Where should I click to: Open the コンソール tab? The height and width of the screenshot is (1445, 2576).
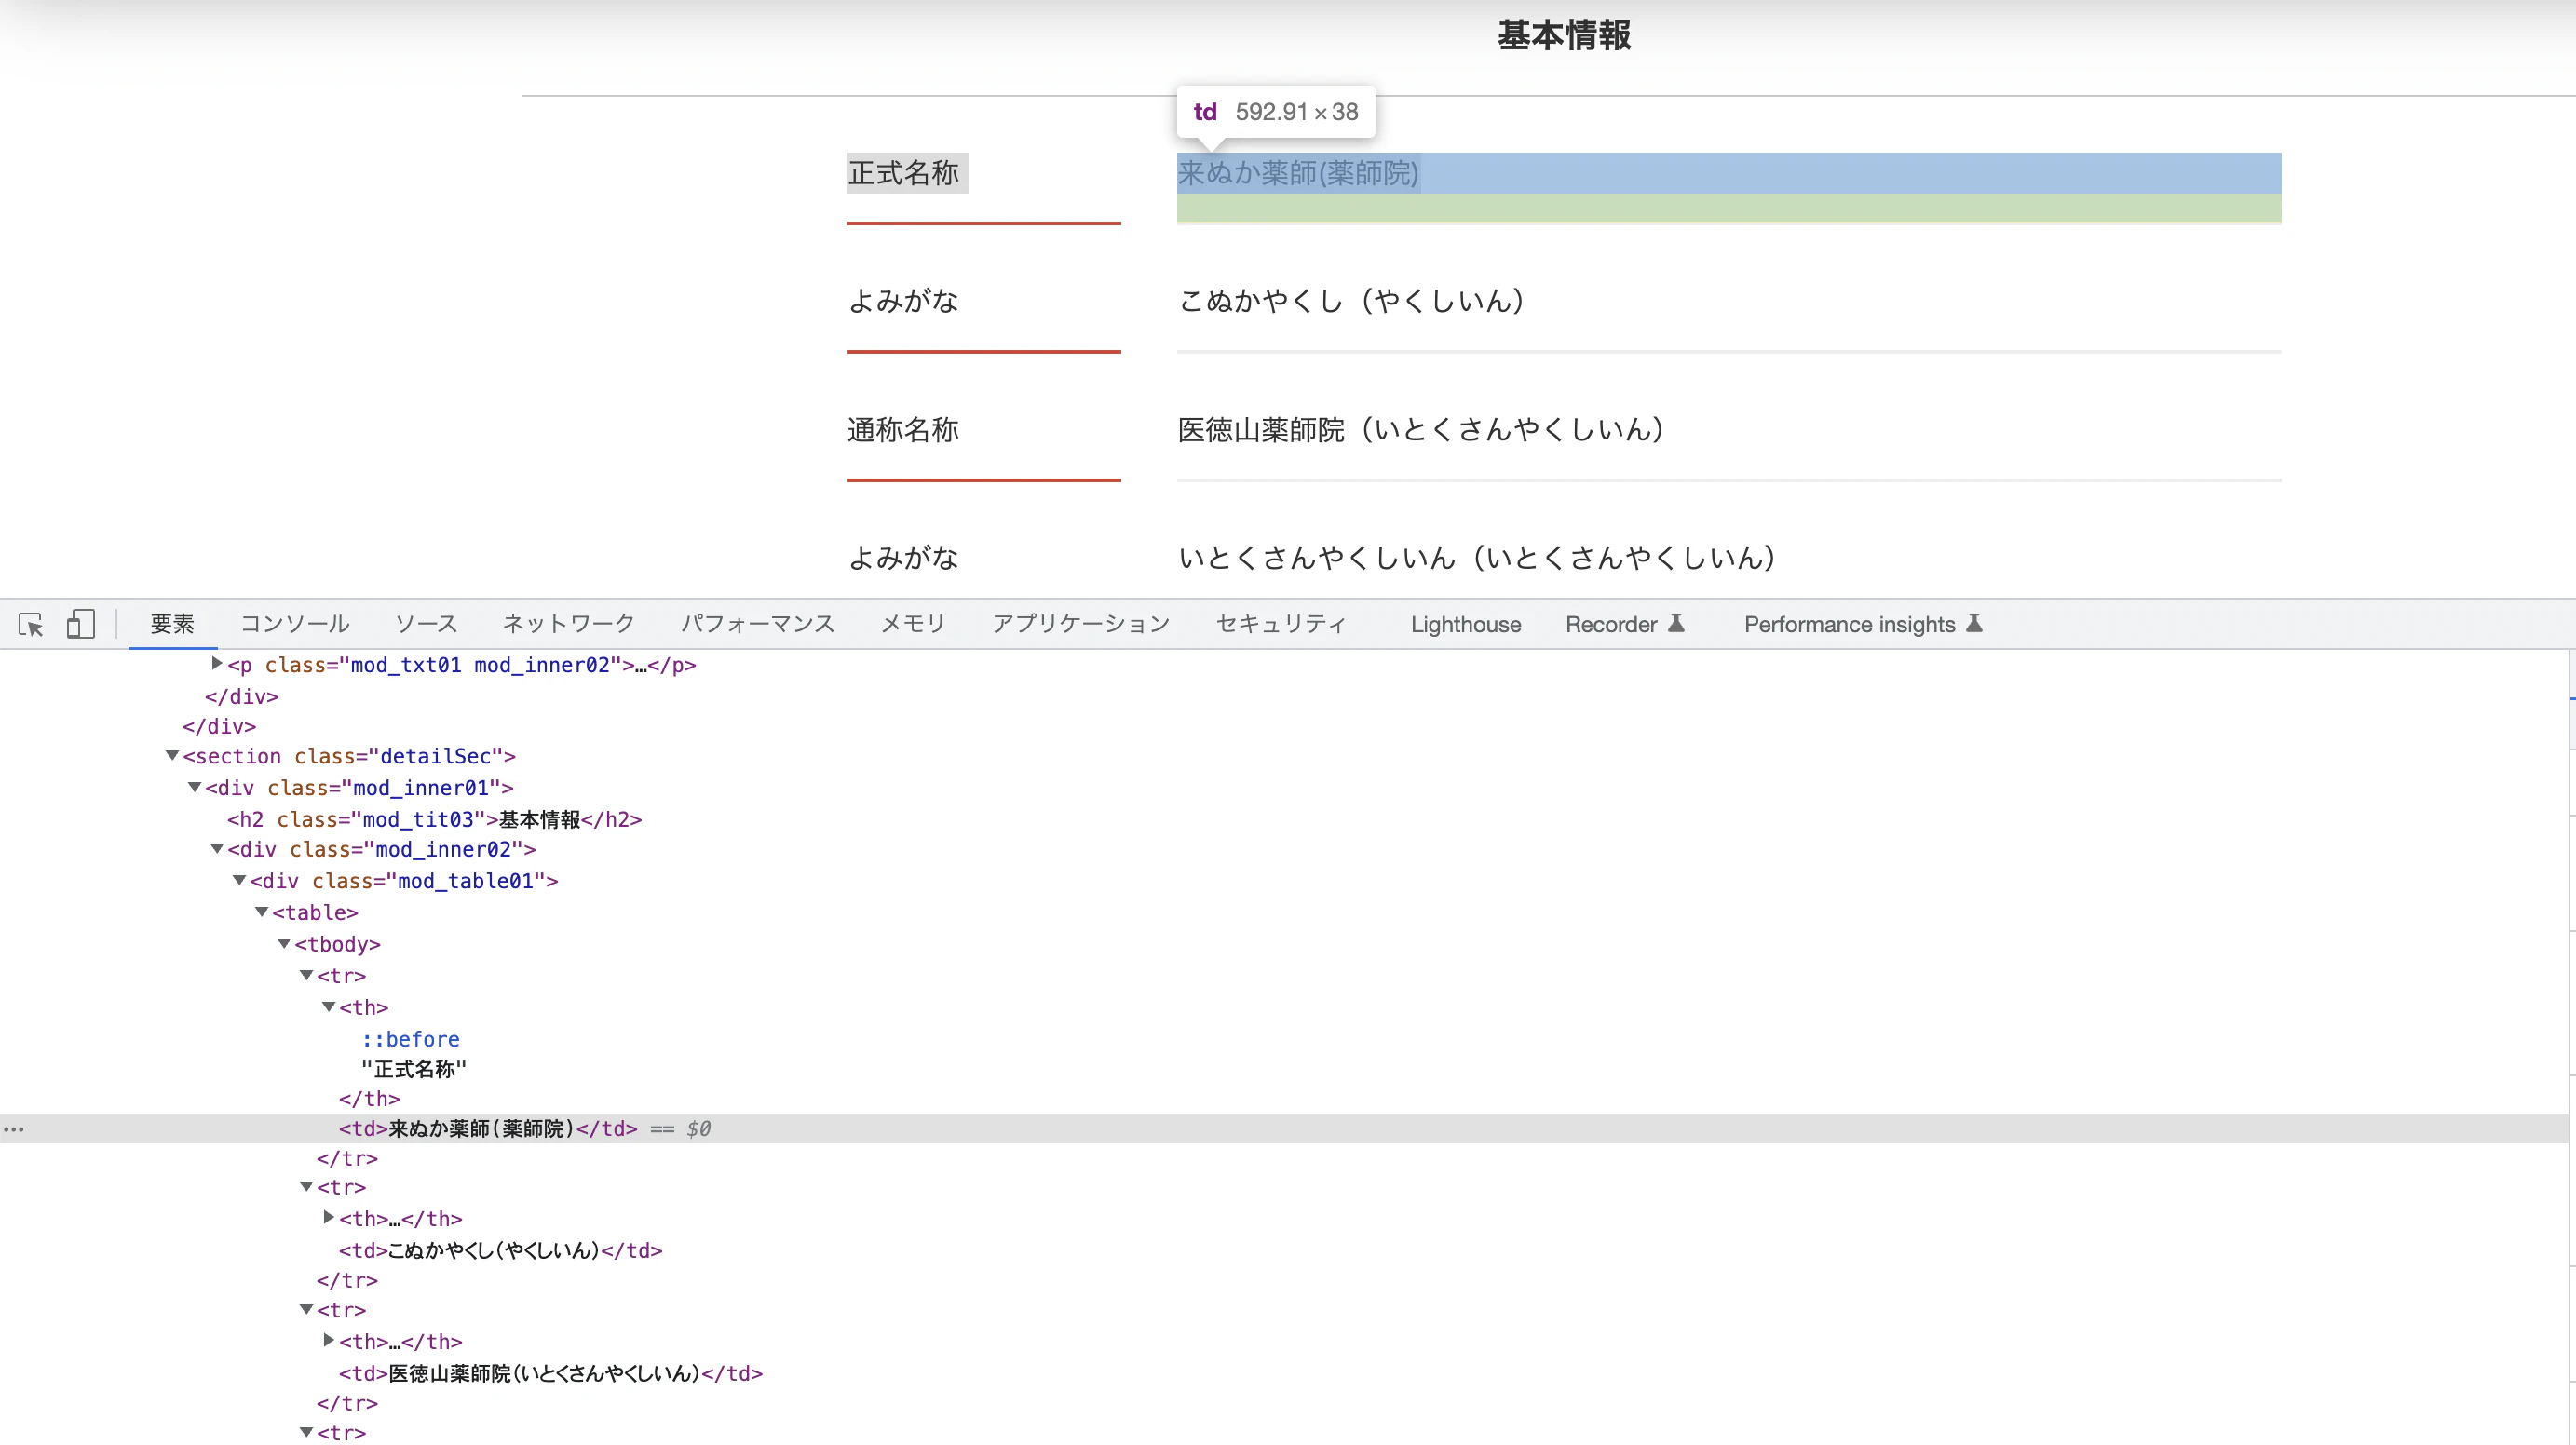click(295, 624)
